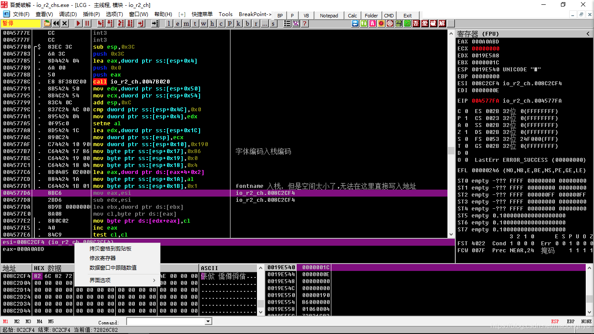The image size is (594, 334).
Task: Open the 窗口(W) menu
Action: click(x=139, y=14)
